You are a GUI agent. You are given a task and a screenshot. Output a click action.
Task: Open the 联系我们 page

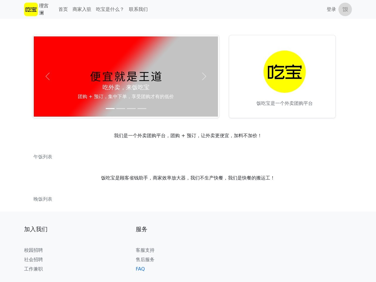pyautogui.click(x=138, y=9)
